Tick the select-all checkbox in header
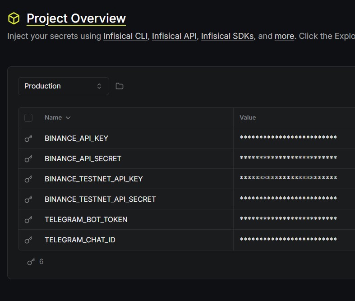355x301 pixels. click(x=28, y=118)
